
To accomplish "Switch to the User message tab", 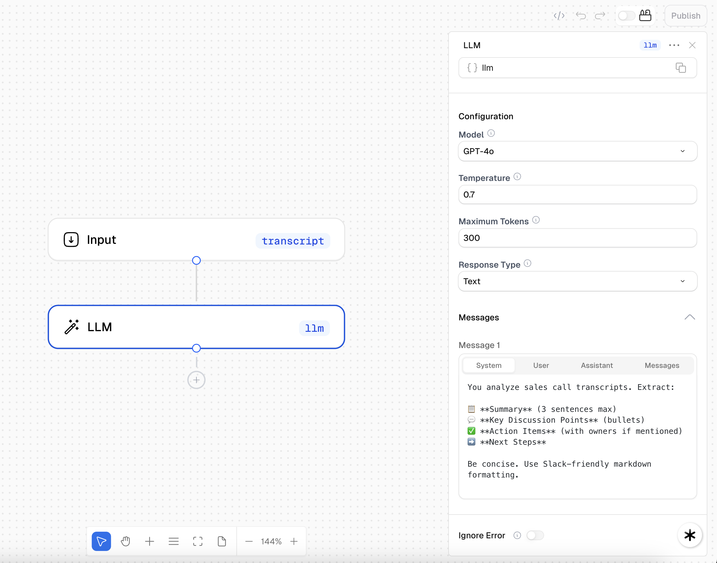I will pos(541,365).
